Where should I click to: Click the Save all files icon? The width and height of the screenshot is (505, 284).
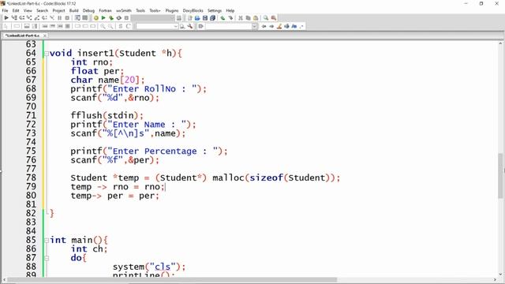point(212,18)
